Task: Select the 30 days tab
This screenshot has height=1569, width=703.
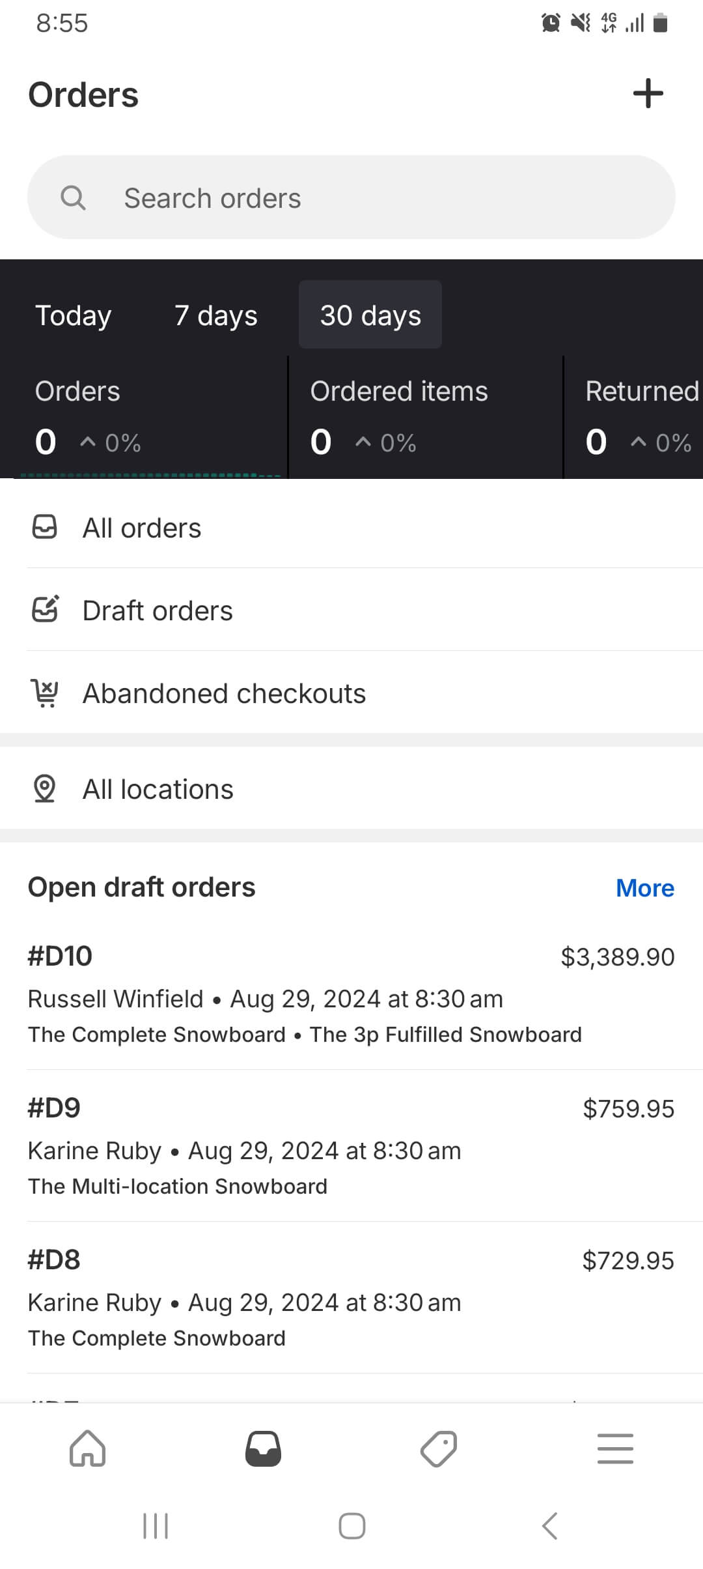Action: point(370,315)
